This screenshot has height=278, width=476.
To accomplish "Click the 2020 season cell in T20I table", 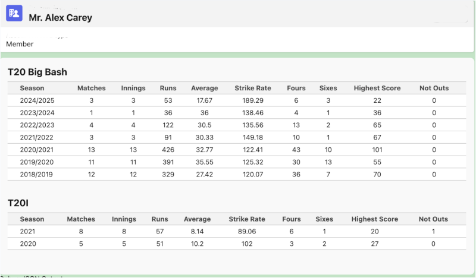I will (x=28, y=244).
